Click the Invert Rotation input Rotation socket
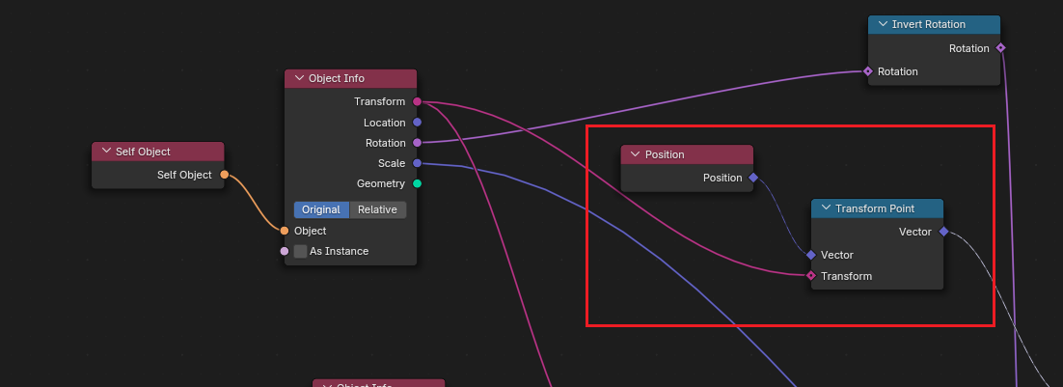 [868, 71]
